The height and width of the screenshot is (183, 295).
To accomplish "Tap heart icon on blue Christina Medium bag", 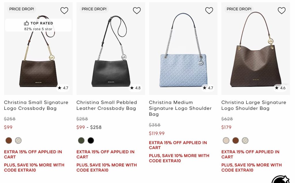I will pos(209,11).
